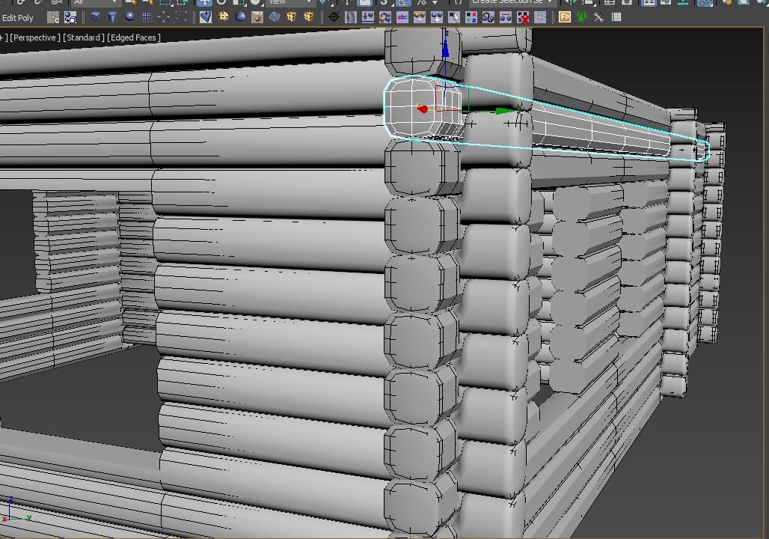Click the linked spheres chain icon
This screenshot has height=539, width=769.
pos(488,17)
